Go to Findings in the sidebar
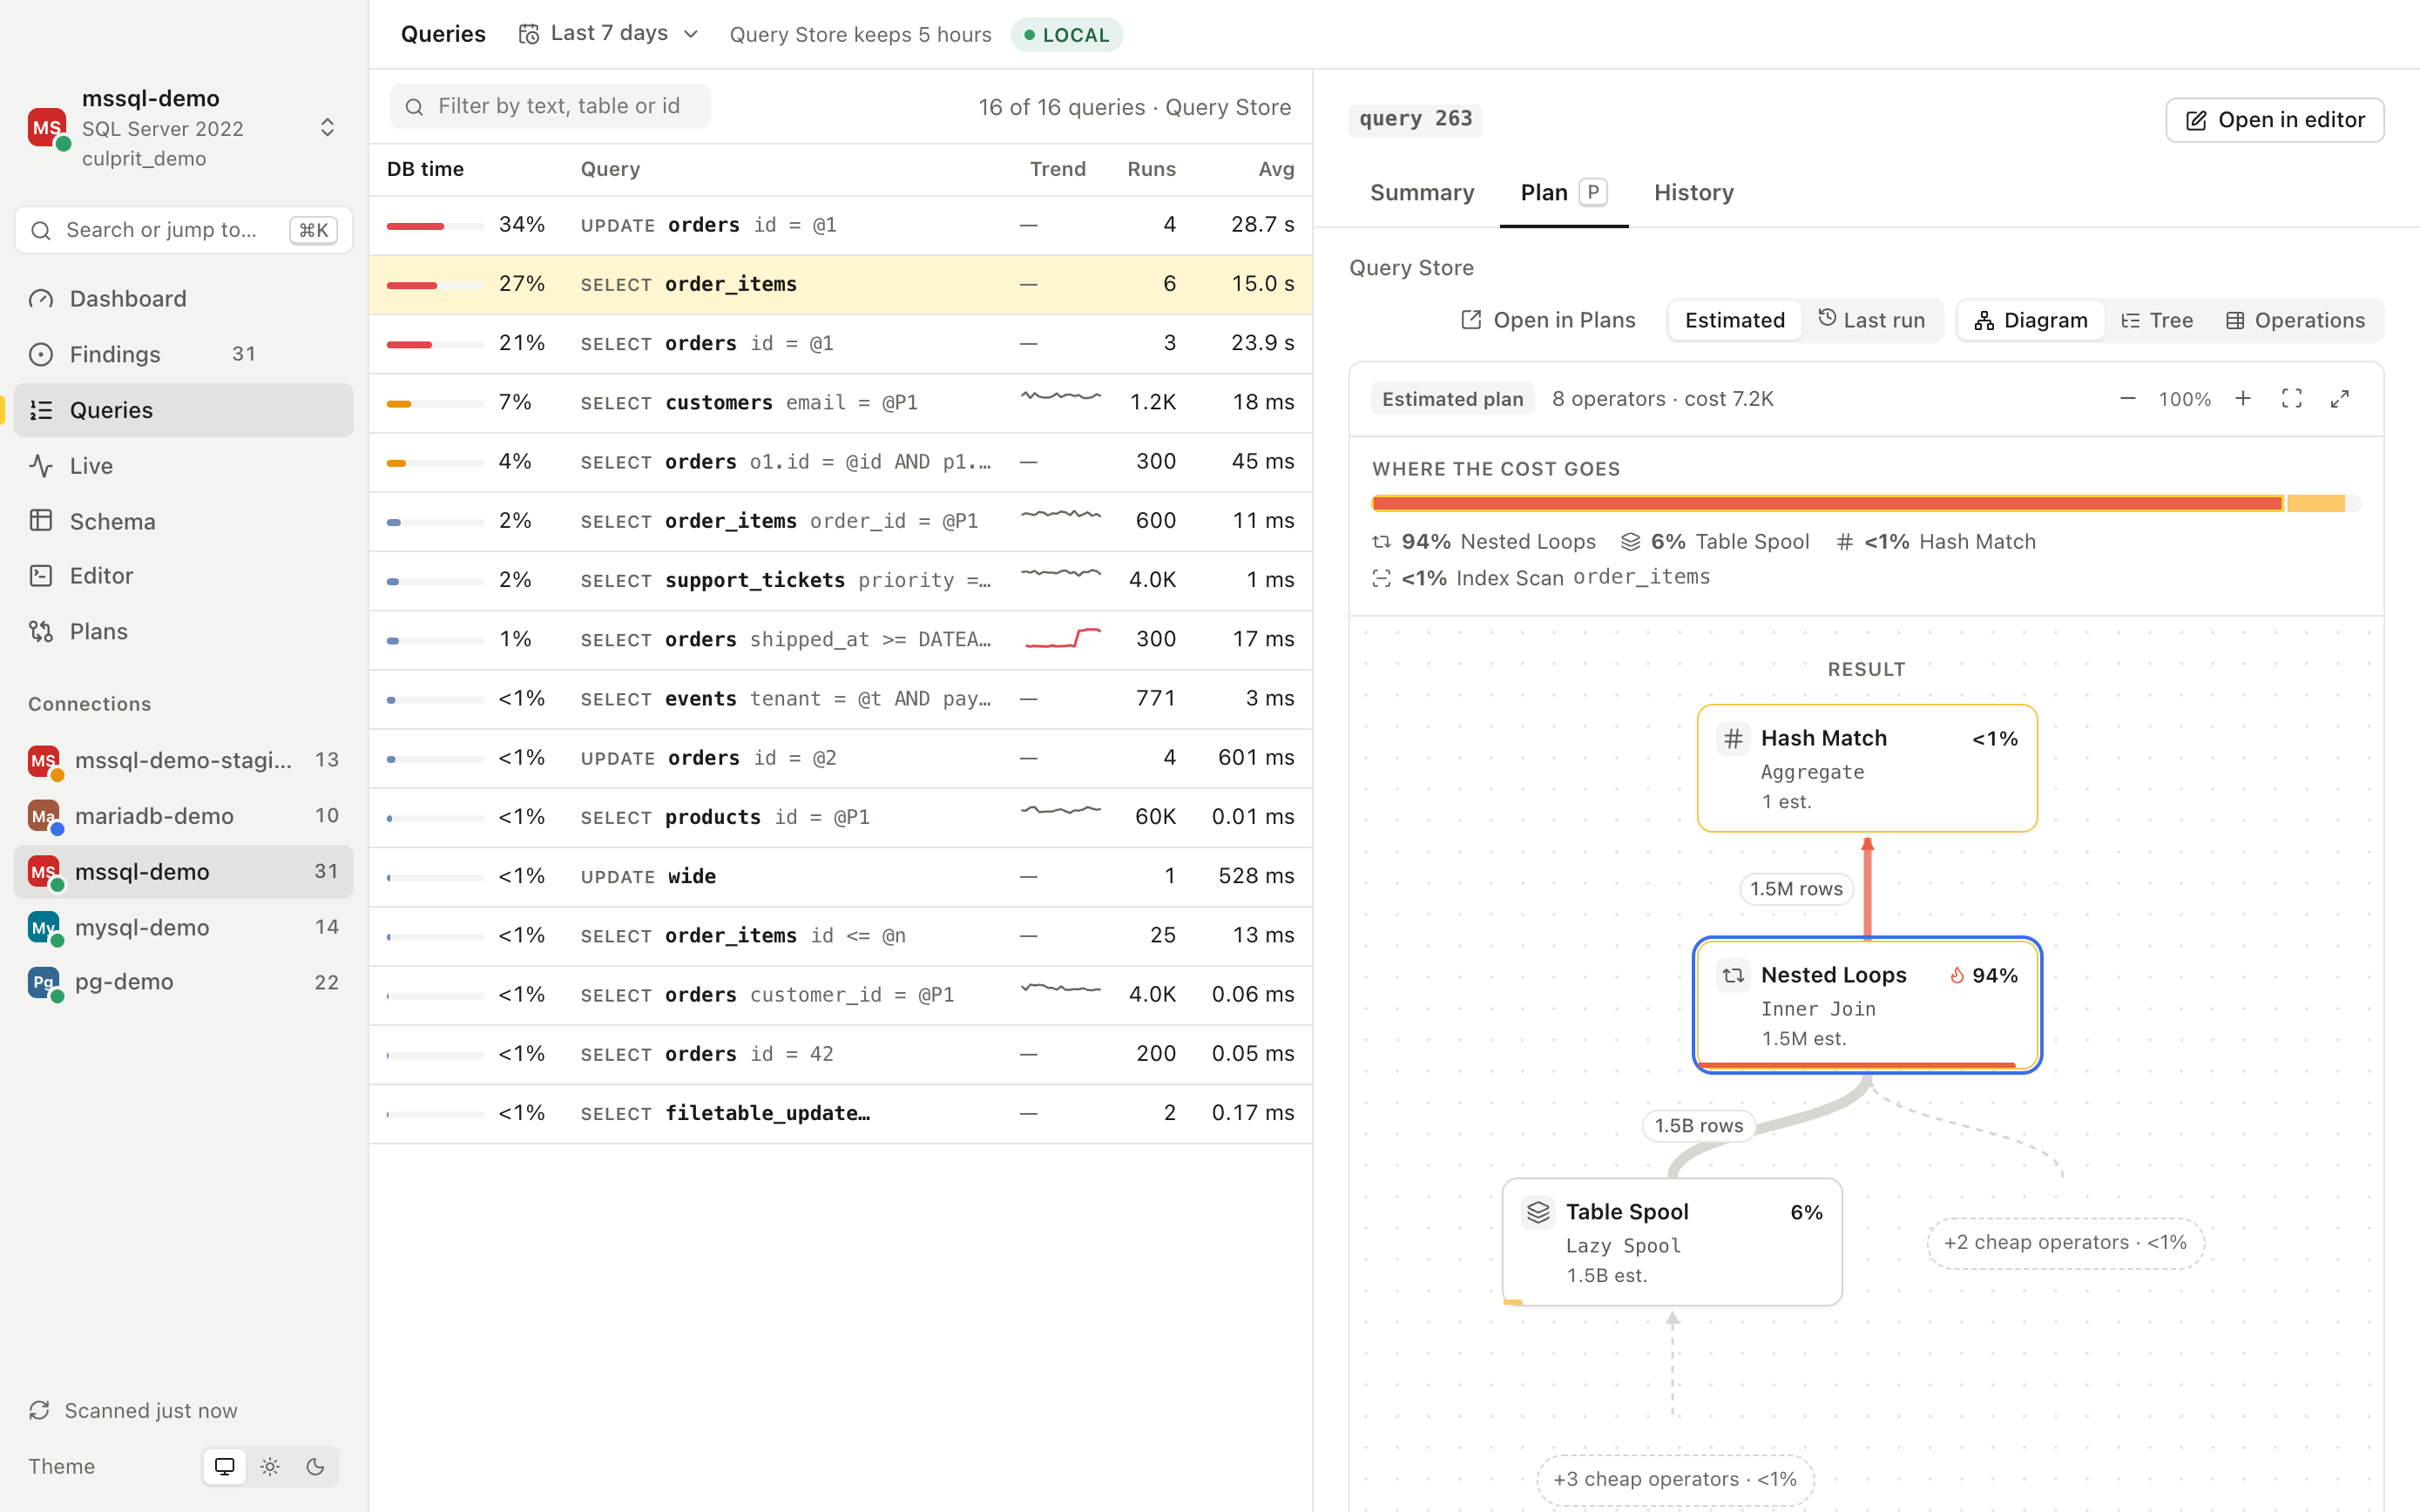 coord(183,354)
